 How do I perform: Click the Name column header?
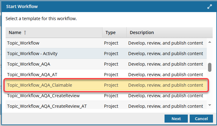(15, 33)
